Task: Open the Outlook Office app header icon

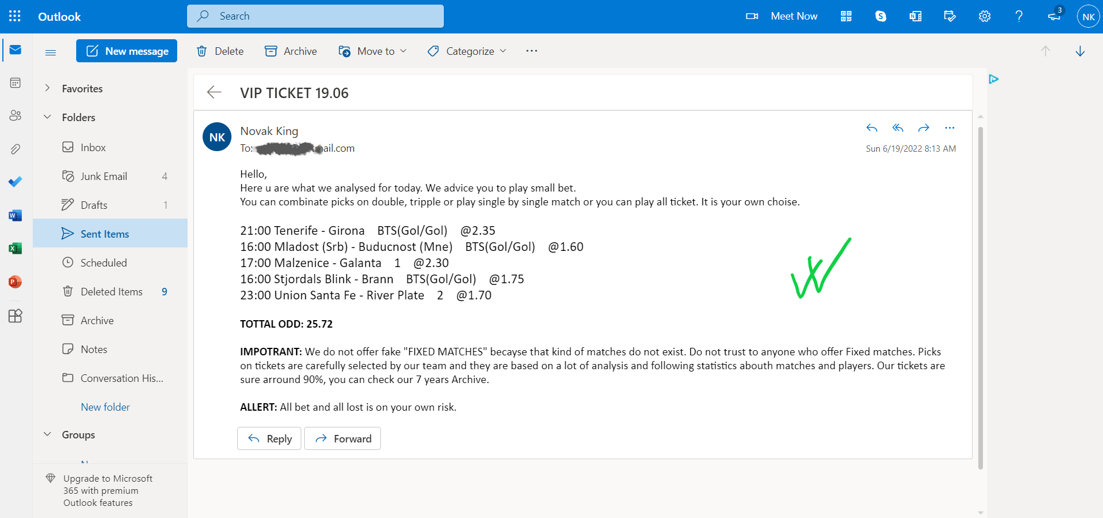Action: point(915,16)
